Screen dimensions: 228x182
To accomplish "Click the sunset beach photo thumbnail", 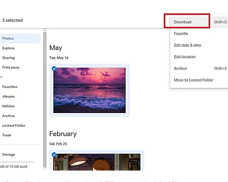I will click(90, 90).
